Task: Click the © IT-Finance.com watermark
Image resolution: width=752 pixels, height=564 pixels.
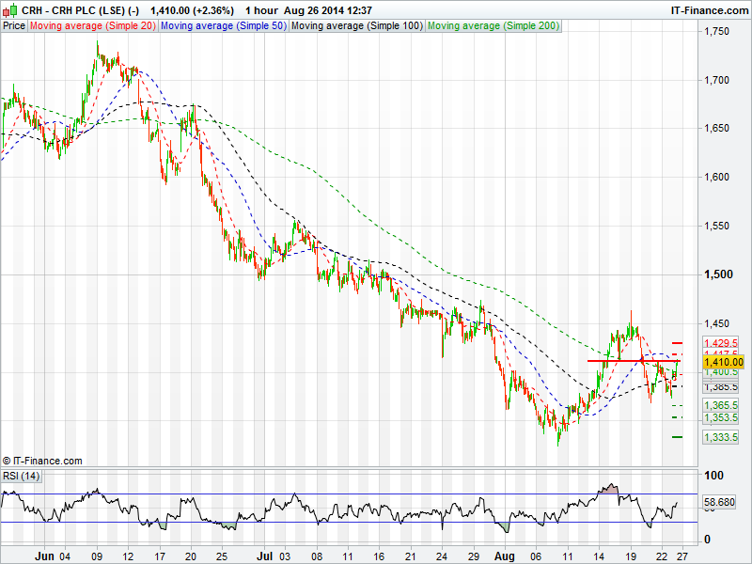Action: pyautogui.click(x=42, y=461)
